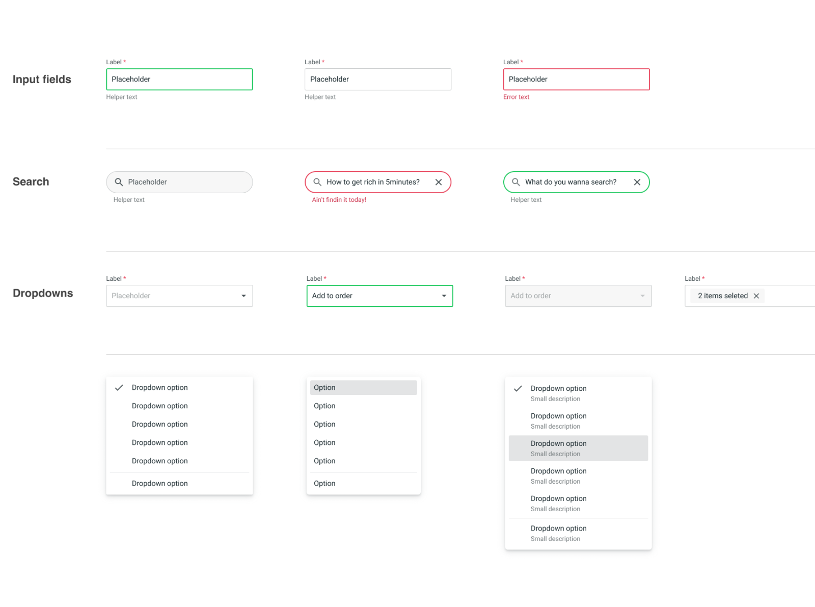Click the X in the green search field

coord(637,182)
